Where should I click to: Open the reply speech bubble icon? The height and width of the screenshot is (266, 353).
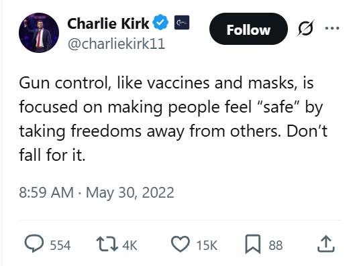coord(34,243)
